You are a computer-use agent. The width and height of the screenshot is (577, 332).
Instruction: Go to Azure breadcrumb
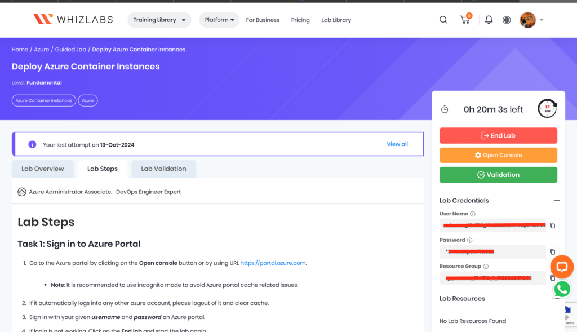[x=42, y=50]
